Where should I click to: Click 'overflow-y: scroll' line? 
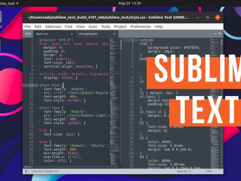[x=62, y=157]
